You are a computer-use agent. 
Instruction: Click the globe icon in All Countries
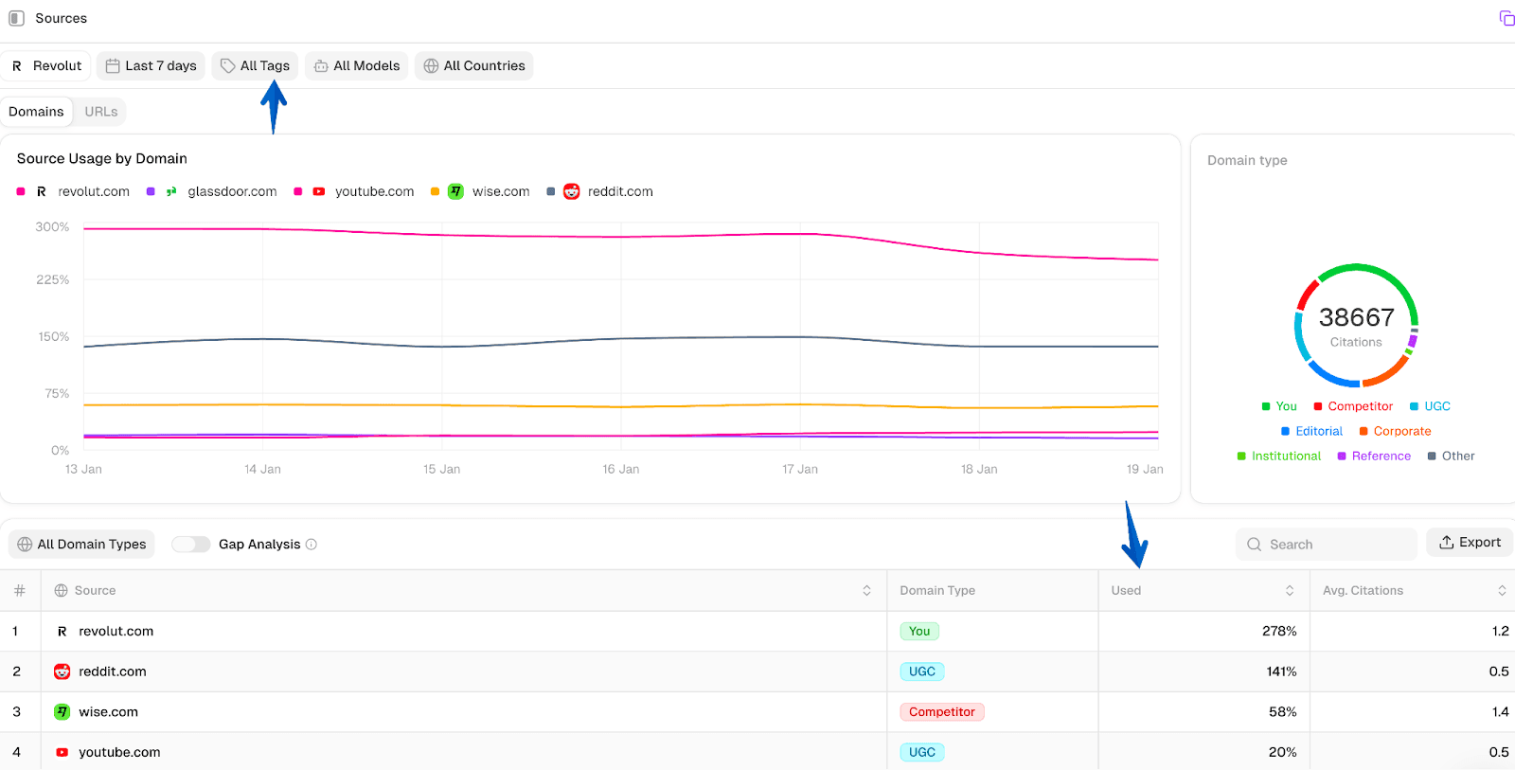[431, 65]
